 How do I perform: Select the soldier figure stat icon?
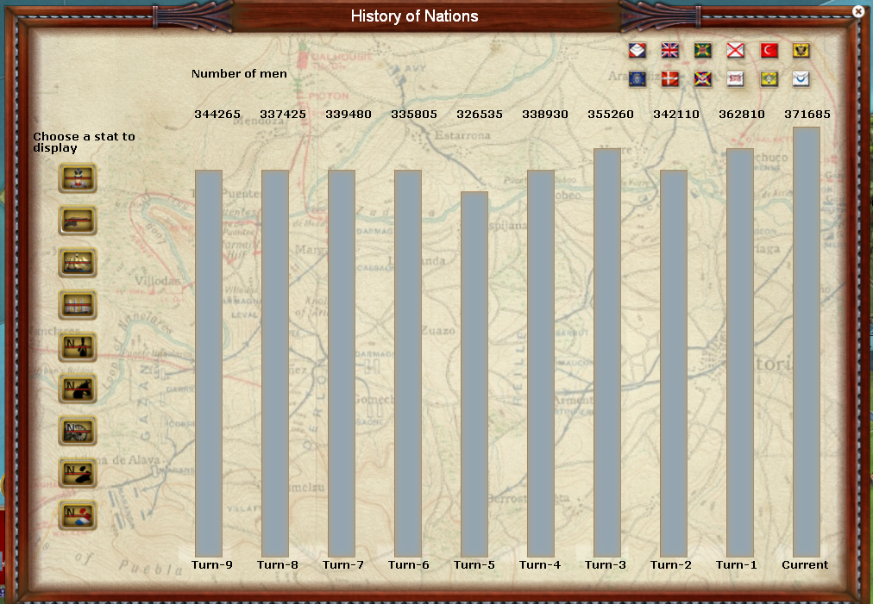click(78, 178)
